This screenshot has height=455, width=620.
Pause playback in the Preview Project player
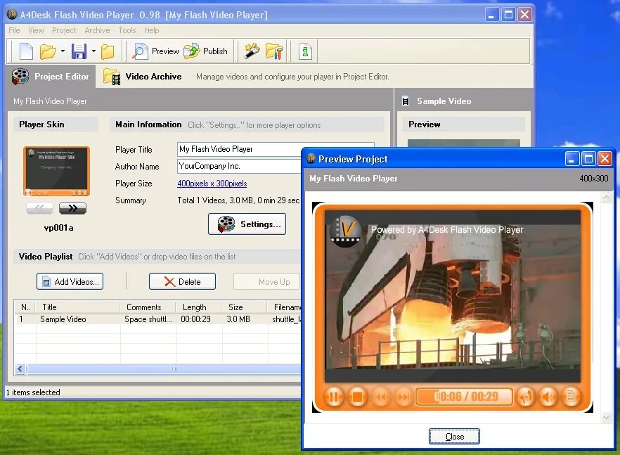(x=334, y=397)
